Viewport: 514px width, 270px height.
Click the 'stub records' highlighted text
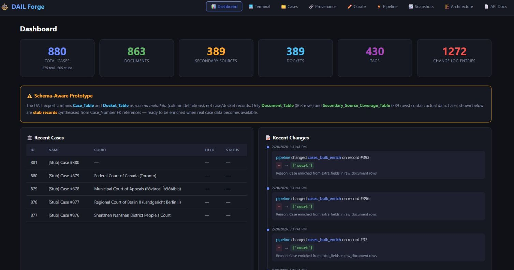[45, 112]
